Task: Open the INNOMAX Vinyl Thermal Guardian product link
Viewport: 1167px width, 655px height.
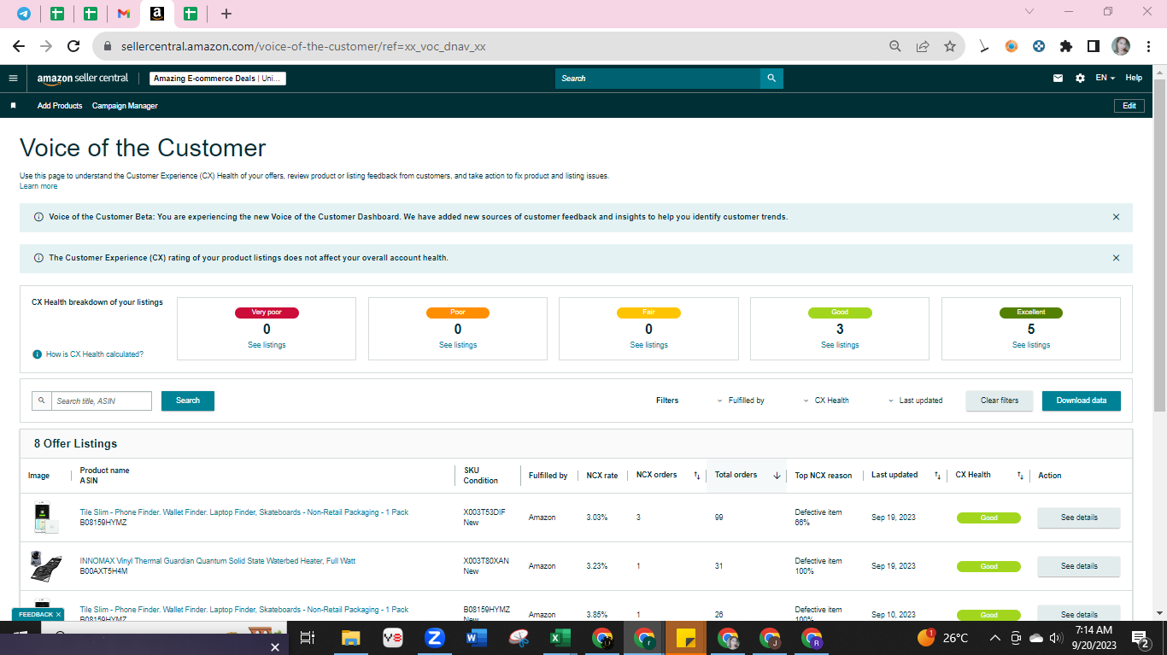Action: click(218, 561)
